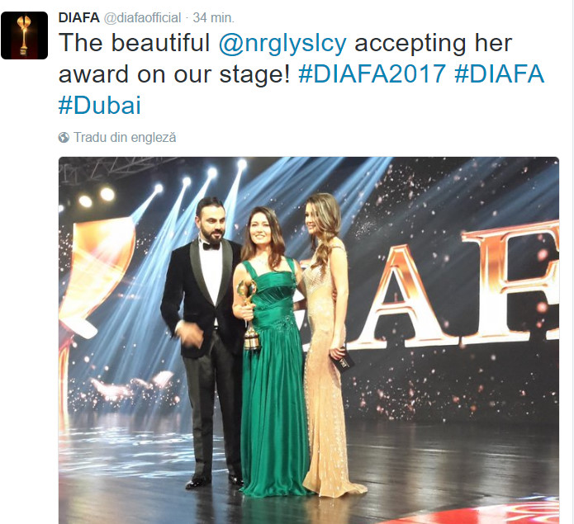Click the standalone #DIAFA hashtag
Viewport: 574px width, 524px height.
(499, 74)
